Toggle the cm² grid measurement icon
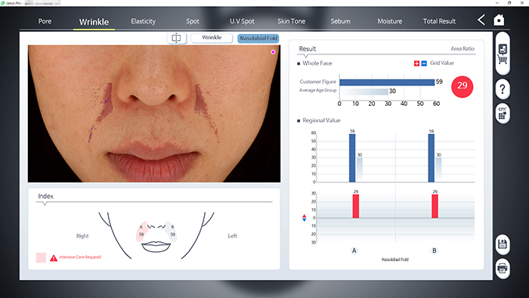 point(503,113)
